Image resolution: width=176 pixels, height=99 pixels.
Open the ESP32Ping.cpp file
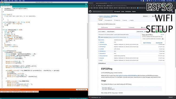pos(103,45)
